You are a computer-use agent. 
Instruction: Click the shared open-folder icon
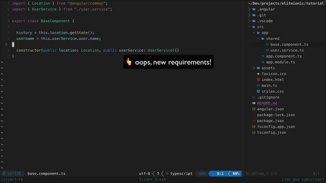(x=263, y=39)
